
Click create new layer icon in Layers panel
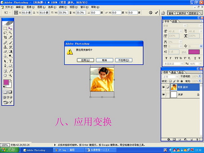click(191, 140)
